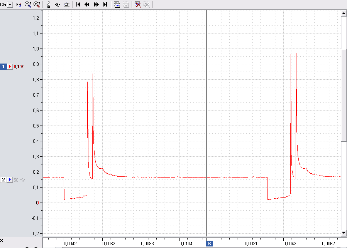
Task: Click the stacked waveform windows icon
Action: tap(117, 4)
